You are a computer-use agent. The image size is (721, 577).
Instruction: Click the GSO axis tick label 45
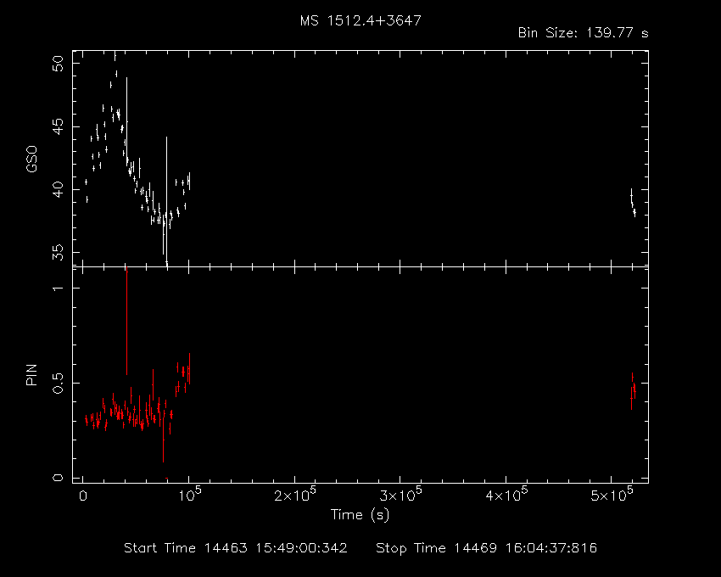(x=59, y=126)
